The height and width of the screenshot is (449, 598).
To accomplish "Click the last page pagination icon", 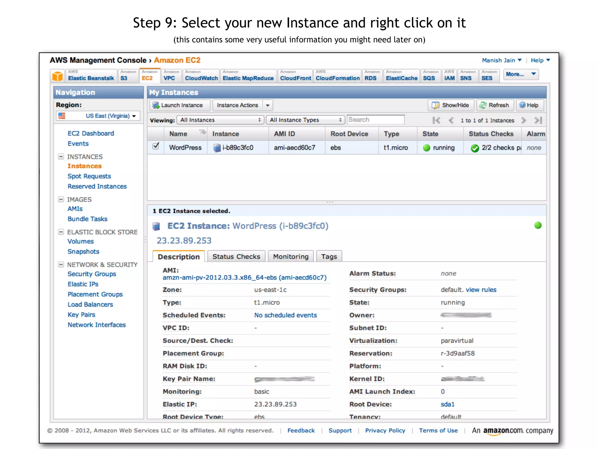I will 538,120.
